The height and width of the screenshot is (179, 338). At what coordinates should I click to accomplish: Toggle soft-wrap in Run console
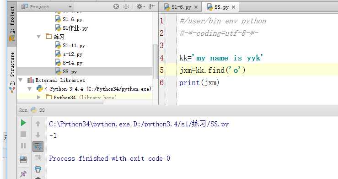[38, 146]
